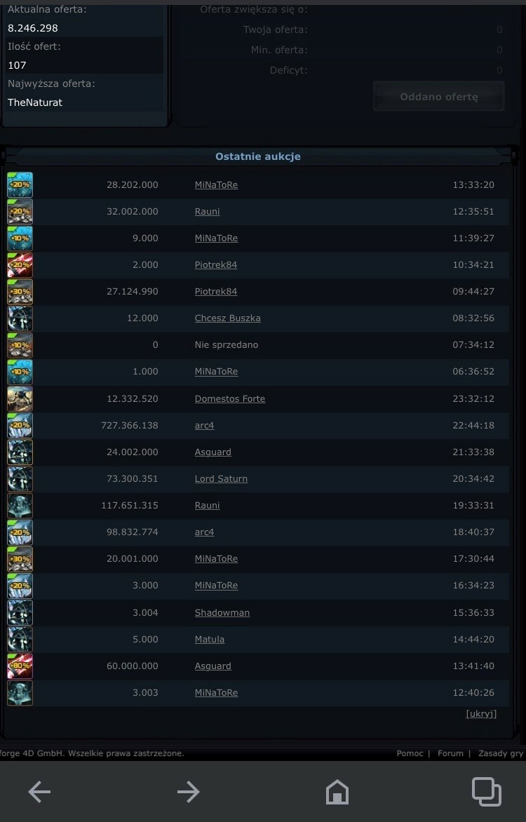Tap the browser forward arrow
Screen dimensions: 526x822
(188, 792)
